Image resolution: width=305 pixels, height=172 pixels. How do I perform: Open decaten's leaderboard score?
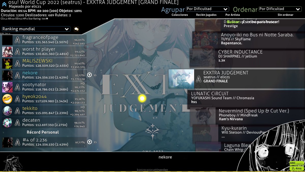coord(44,123)
